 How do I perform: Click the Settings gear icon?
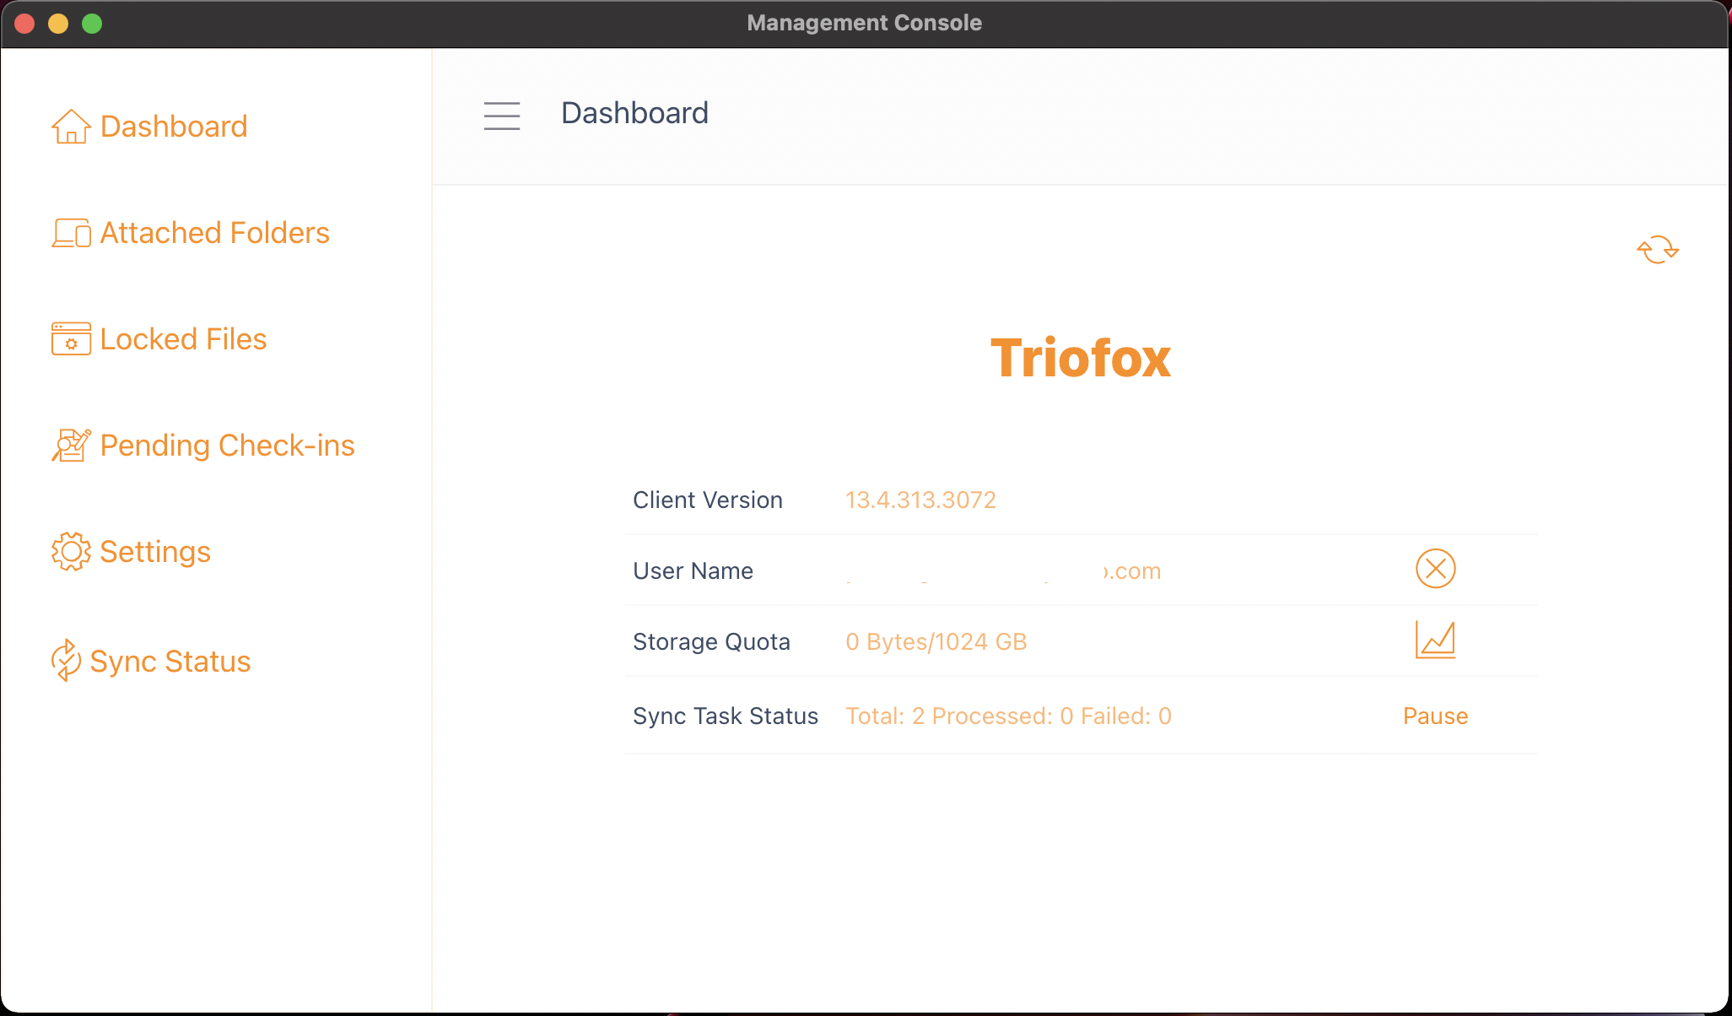click(x=71, y=552)
